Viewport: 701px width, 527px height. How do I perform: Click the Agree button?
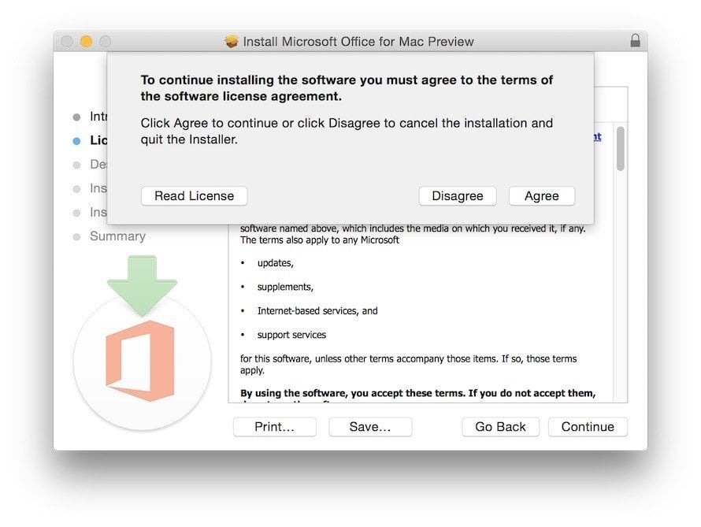click(541, 196)
